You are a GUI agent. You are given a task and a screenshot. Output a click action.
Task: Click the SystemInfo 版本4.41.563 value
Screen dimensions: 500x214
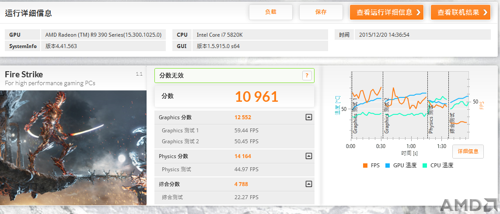[103, 46]
